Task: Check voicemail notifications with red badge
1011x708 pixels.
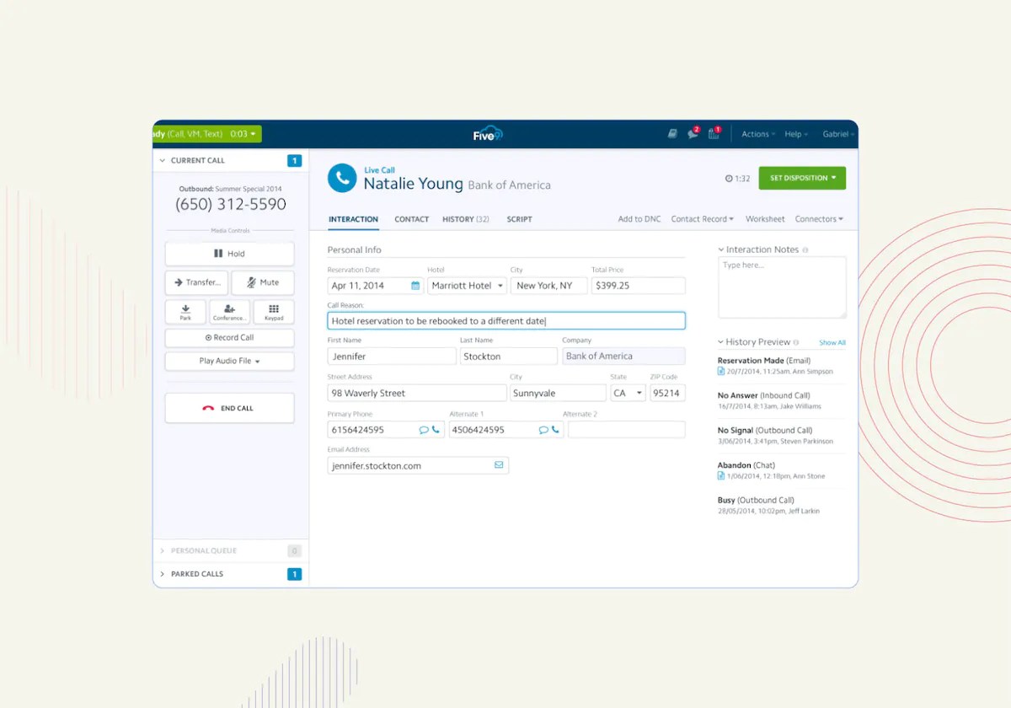Action: coord(714,133)
